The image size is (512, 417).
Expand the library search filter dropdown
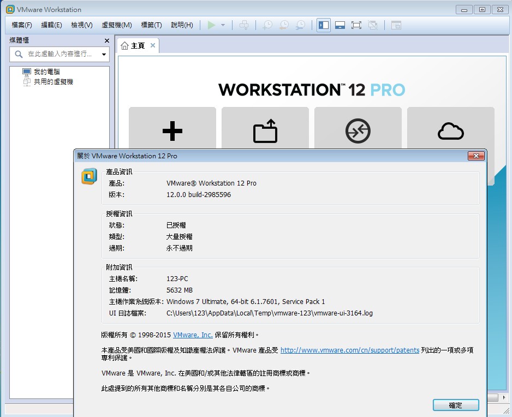click(x=104, y=54)
